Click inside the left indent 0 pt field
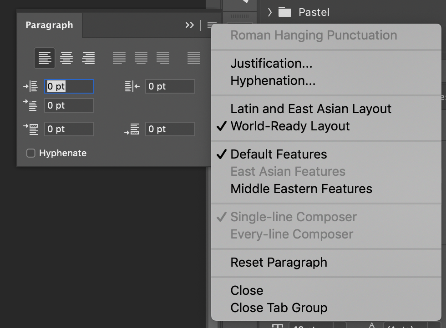Image resolution: width=446 pixels, height=328 pixels. (x=68, y=86)
